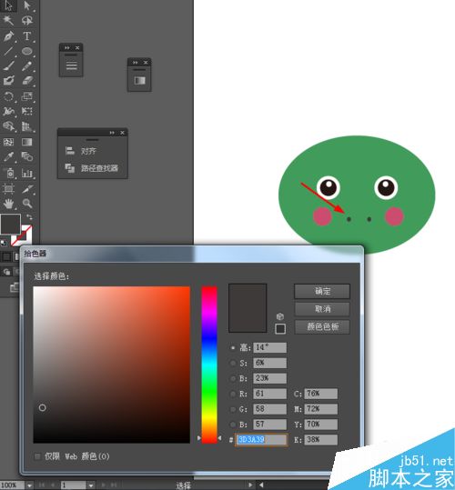
Task: Select the blue B radio button
Action: [x=233, y=425]
